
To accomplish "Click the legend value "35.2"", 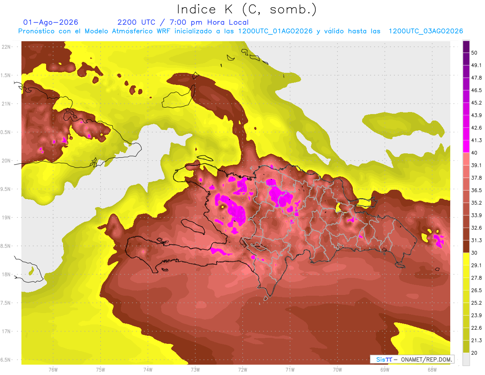I will 477,203.
